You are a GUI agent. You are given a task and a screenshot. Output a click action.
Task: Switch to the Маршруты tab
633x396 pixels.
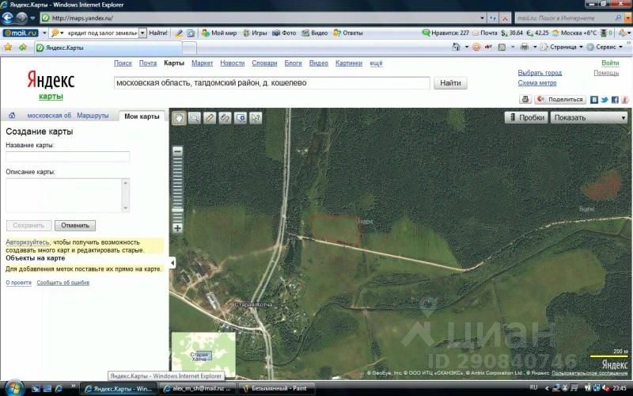93,116
